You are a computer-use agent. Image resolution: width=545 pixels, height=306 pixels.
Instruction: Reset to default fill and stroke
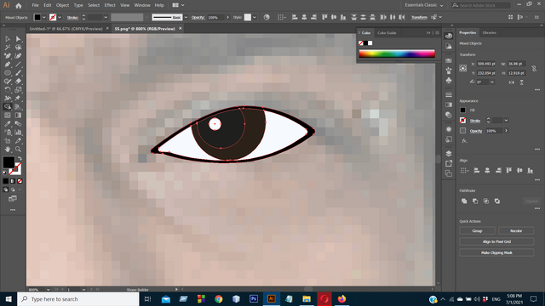coord(5,173)
